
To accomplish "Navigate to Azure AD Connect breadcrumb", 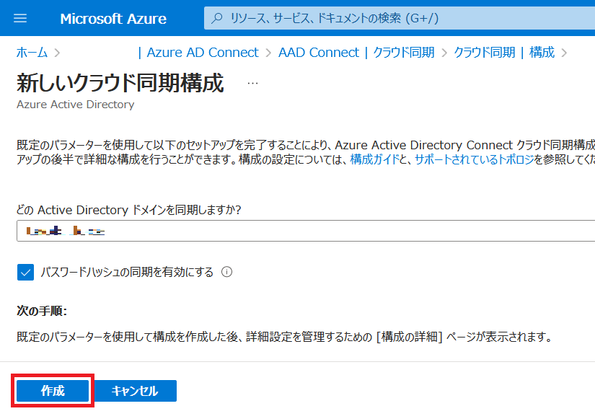I will (202, 53).
